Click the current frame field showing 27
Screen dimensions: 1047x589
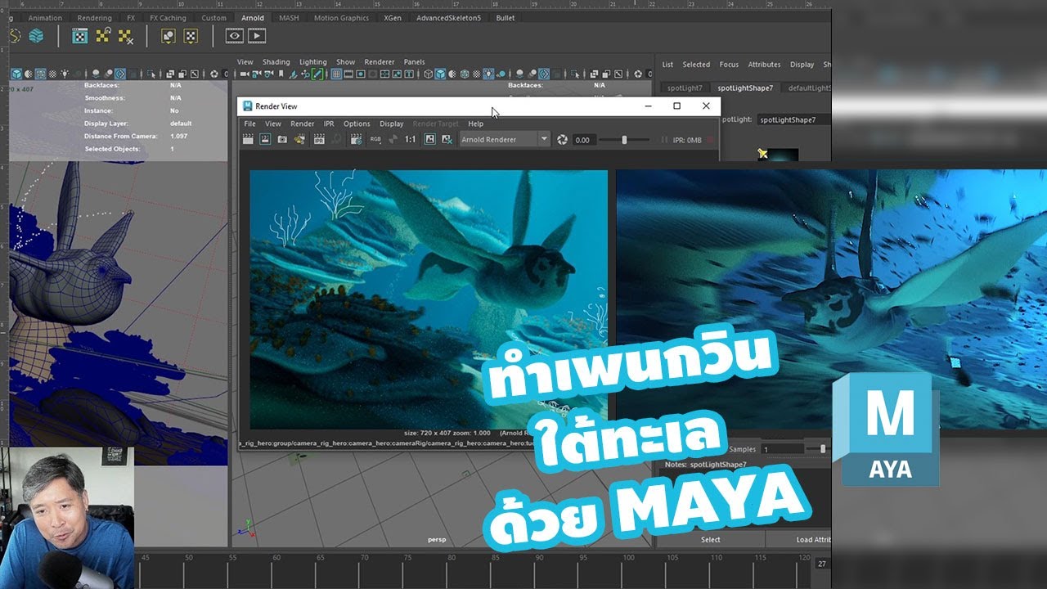[822, 564]
